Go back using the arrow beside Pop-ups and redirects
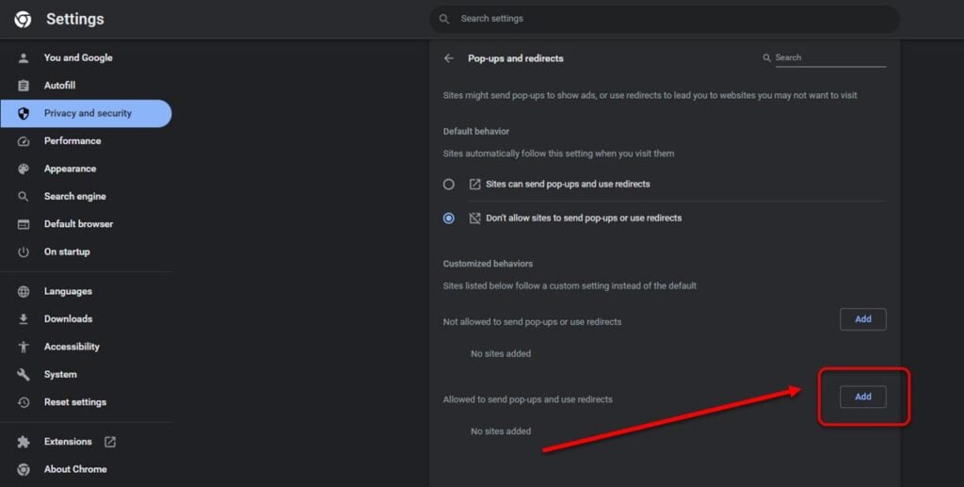Image resolution: width=964 pixels, height=487 pixels. pyautogui.click(x=449, y=58)
